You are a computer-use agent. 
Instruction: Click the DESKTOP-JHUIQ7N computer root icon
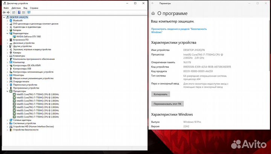coord(8,17)
